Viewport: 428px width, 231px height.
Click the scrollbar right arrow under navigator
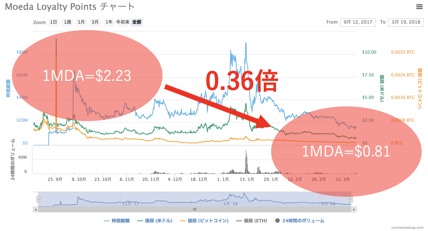coord(354,209)
